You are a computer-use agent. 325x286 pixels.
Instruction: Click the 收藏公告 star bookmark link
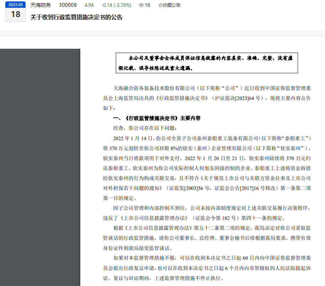(169, 5)
